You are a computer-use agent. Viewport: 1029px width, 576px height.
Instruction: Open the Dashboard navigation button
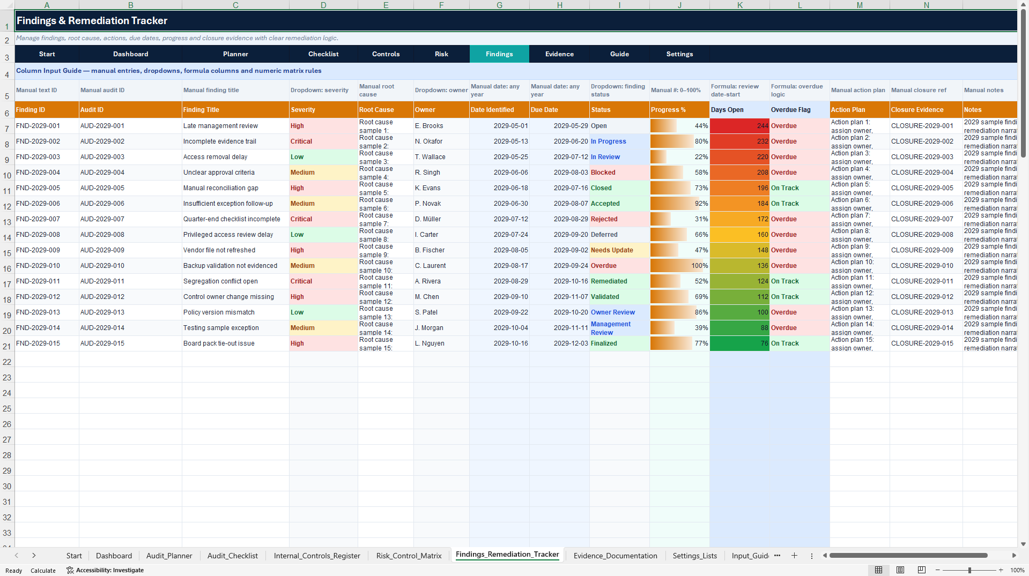[x=130, y=54]
